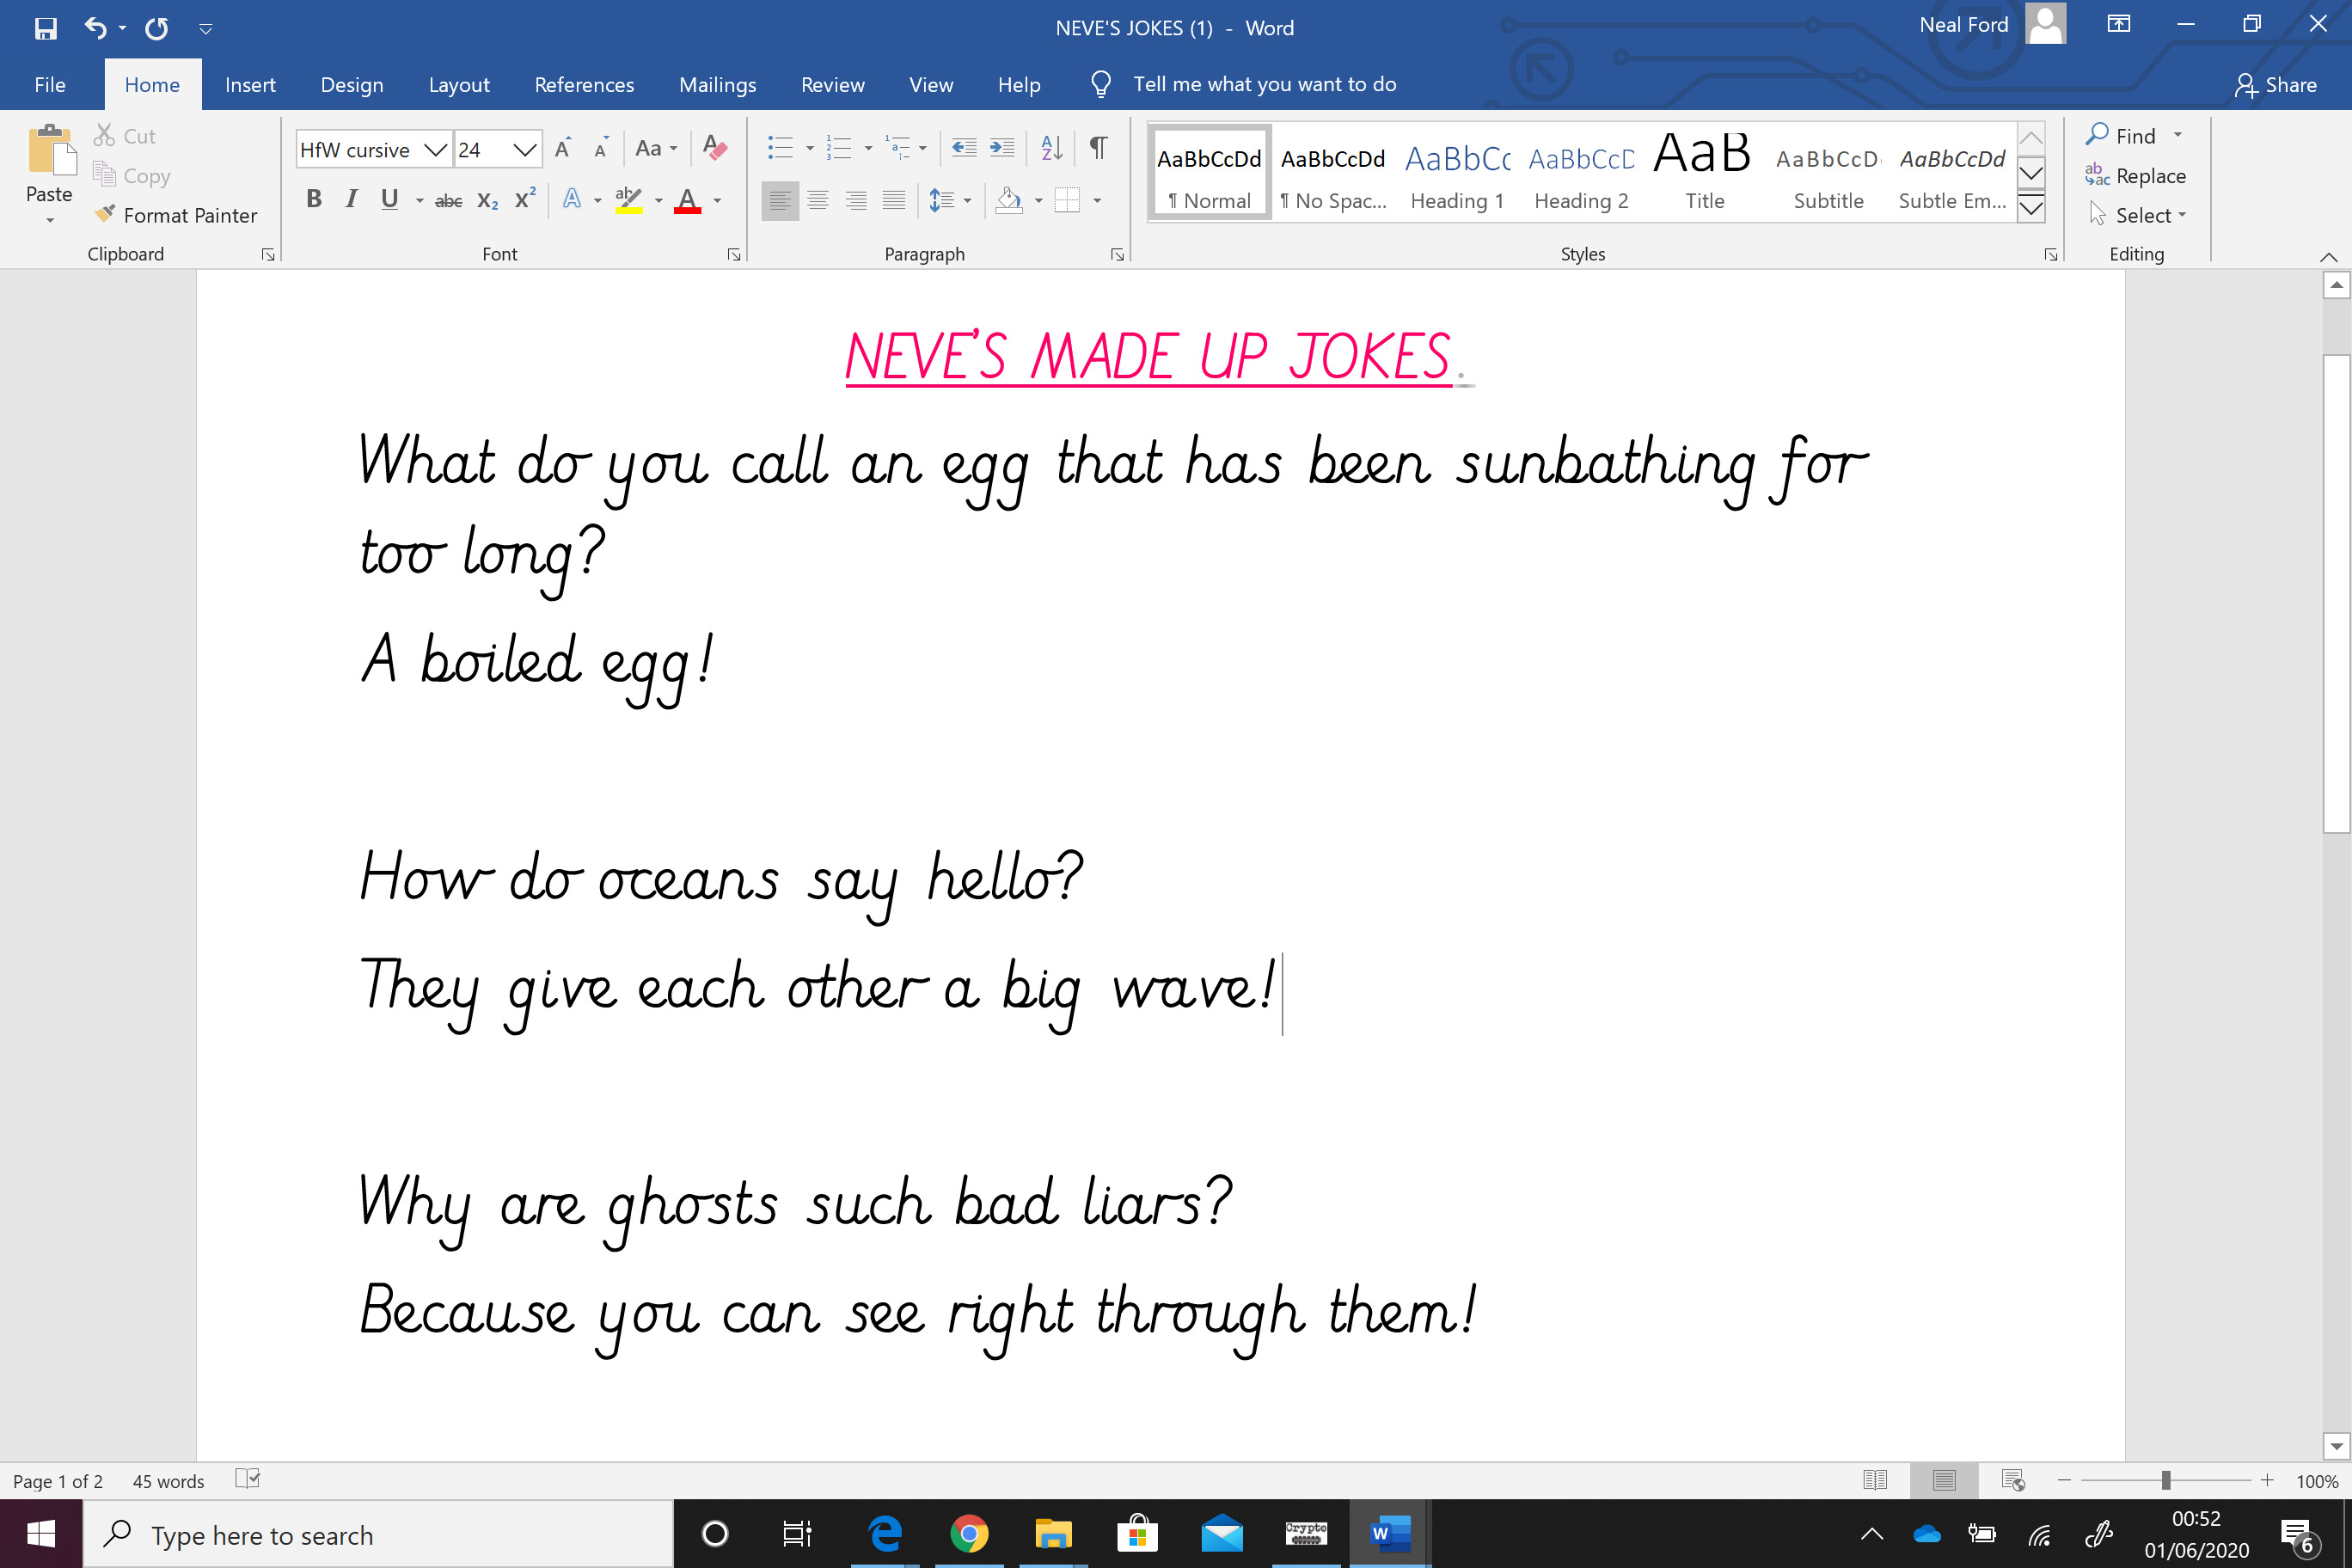Click the zoom slider handle

2165,1481
